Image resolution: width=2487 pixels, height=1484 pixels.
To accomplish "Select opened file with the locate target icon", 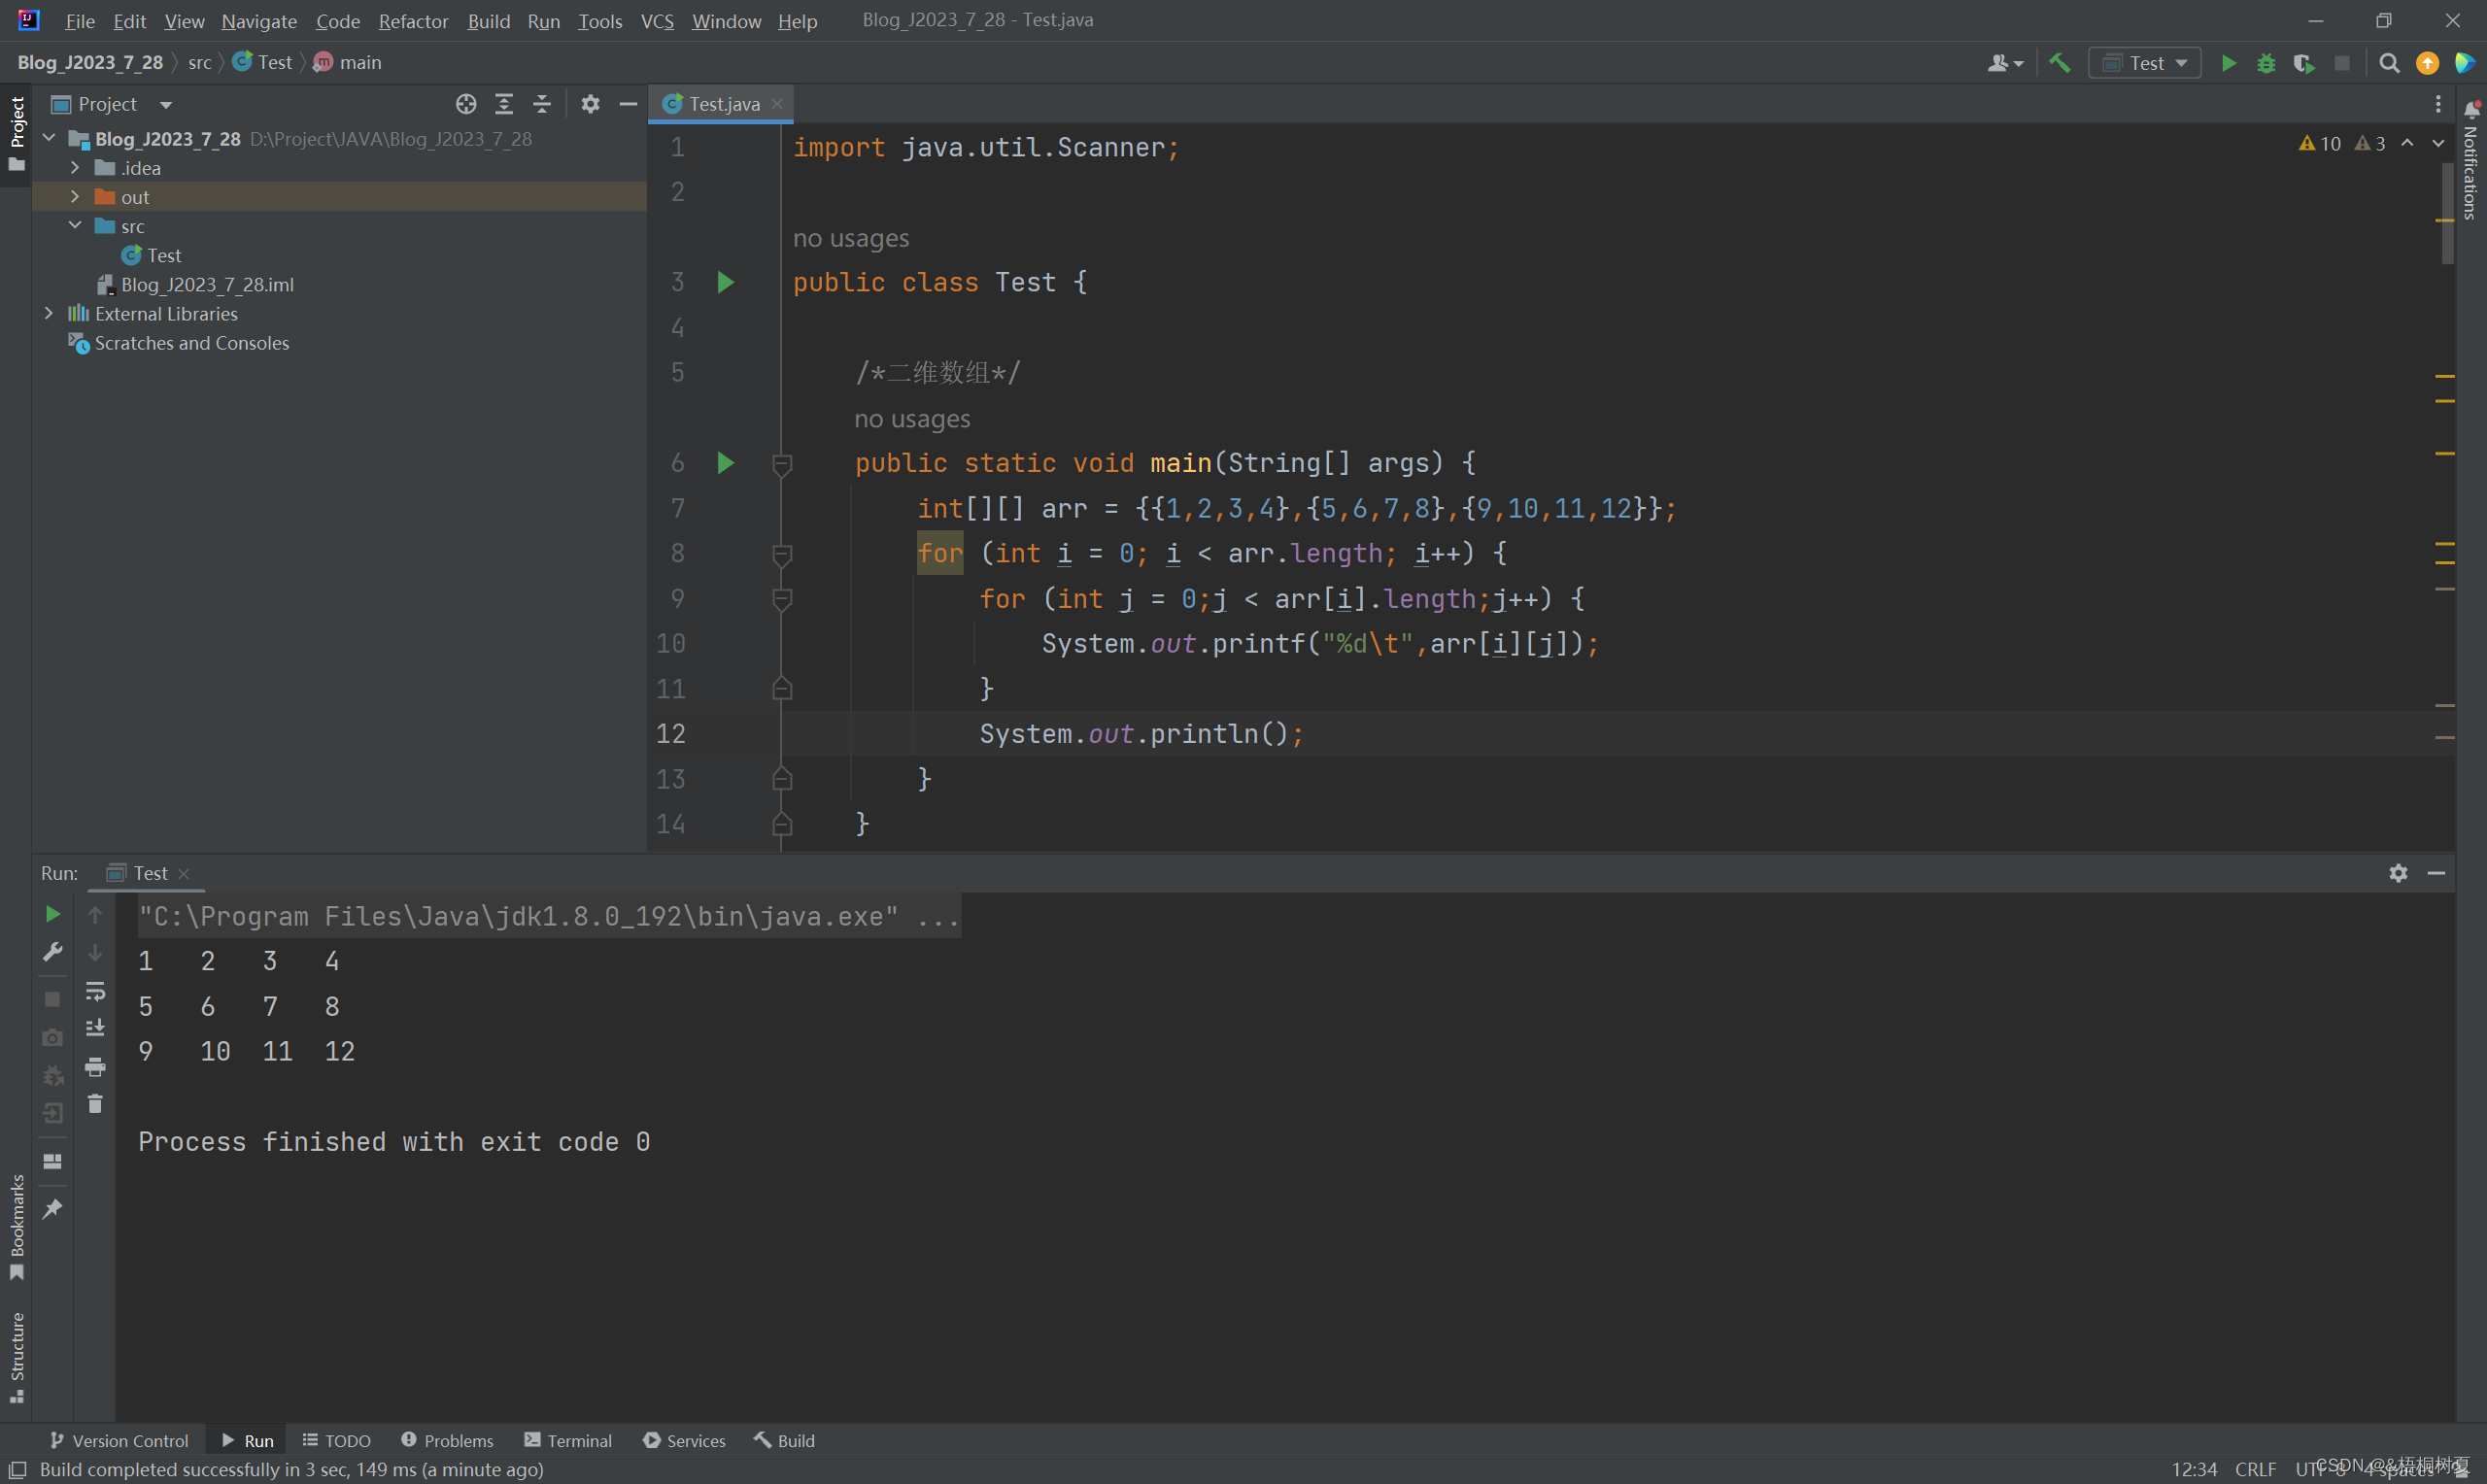I will tap(466, 104).
